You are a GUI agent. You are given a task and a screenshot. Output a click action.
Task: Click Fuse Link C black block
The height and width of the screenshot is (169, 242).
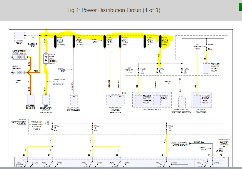point(56,41)
